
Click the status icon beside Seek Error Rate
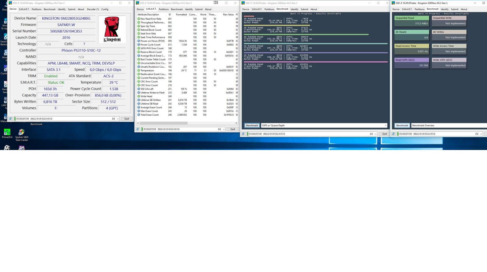pos(139,34)
